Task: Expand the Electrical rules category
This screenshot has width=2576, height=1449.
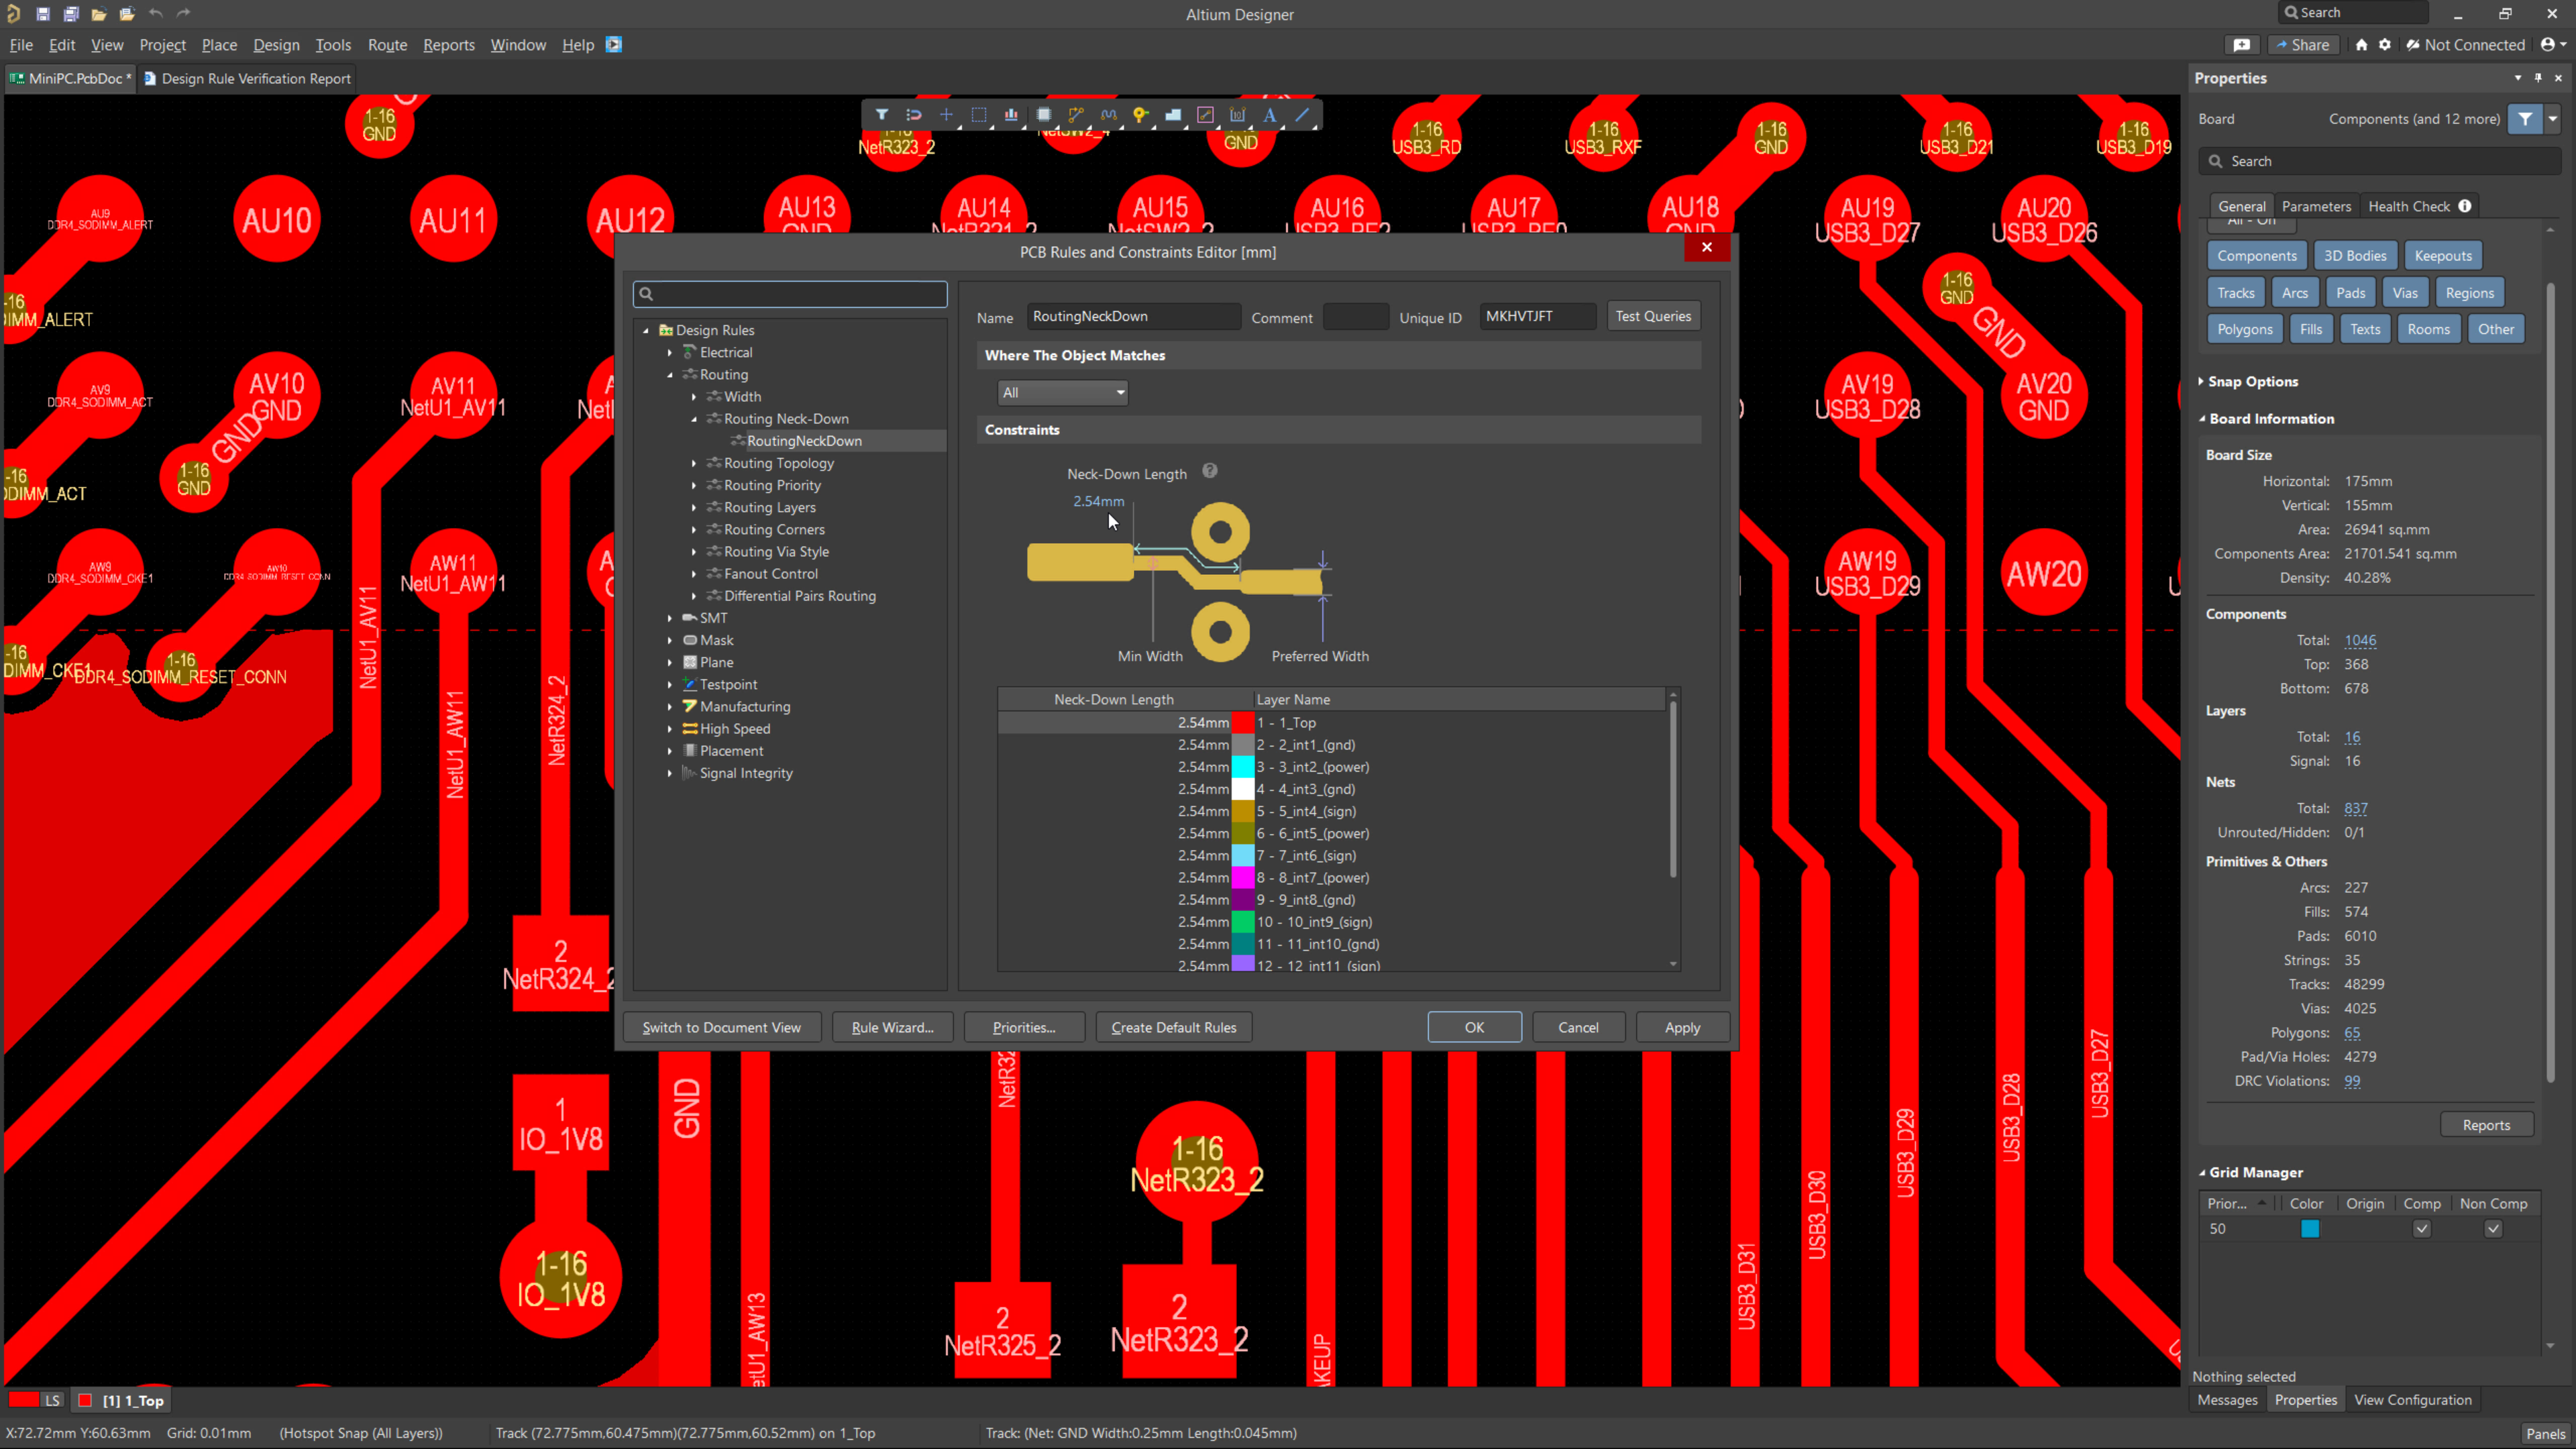Action: pyautogui.click(x=670, y=353)
